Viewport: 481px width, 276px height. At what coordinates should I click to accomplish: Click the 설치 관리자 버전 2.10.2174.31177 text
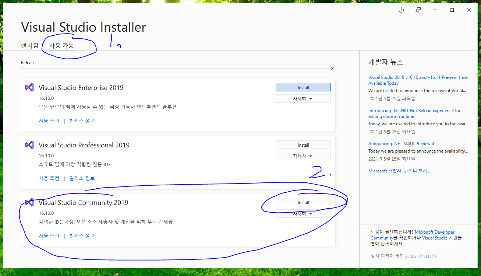click(403, 256)
